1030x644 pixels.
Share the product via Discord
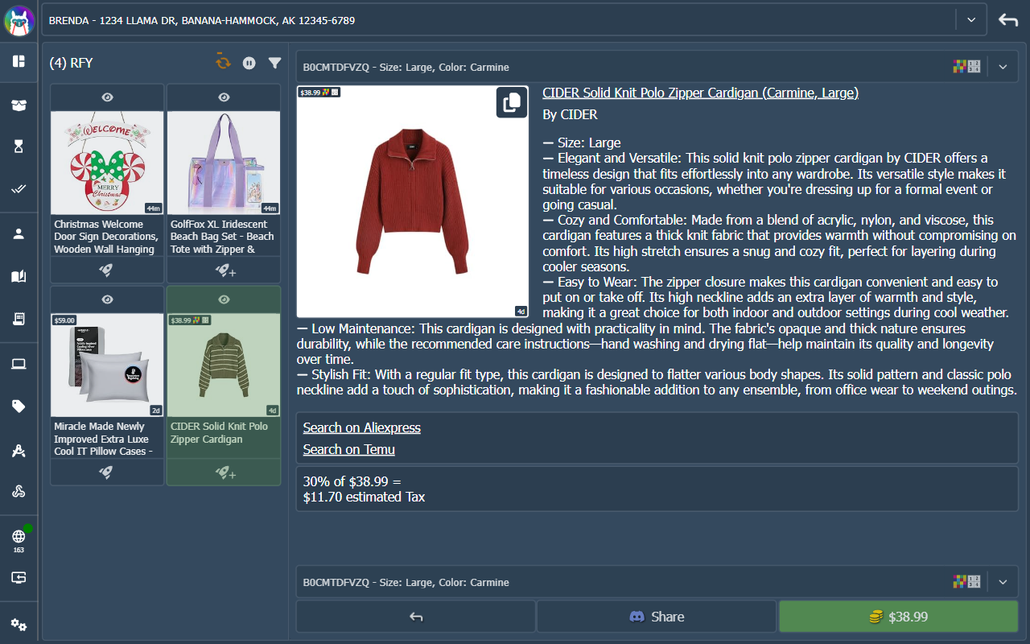[x=656, y=616]
